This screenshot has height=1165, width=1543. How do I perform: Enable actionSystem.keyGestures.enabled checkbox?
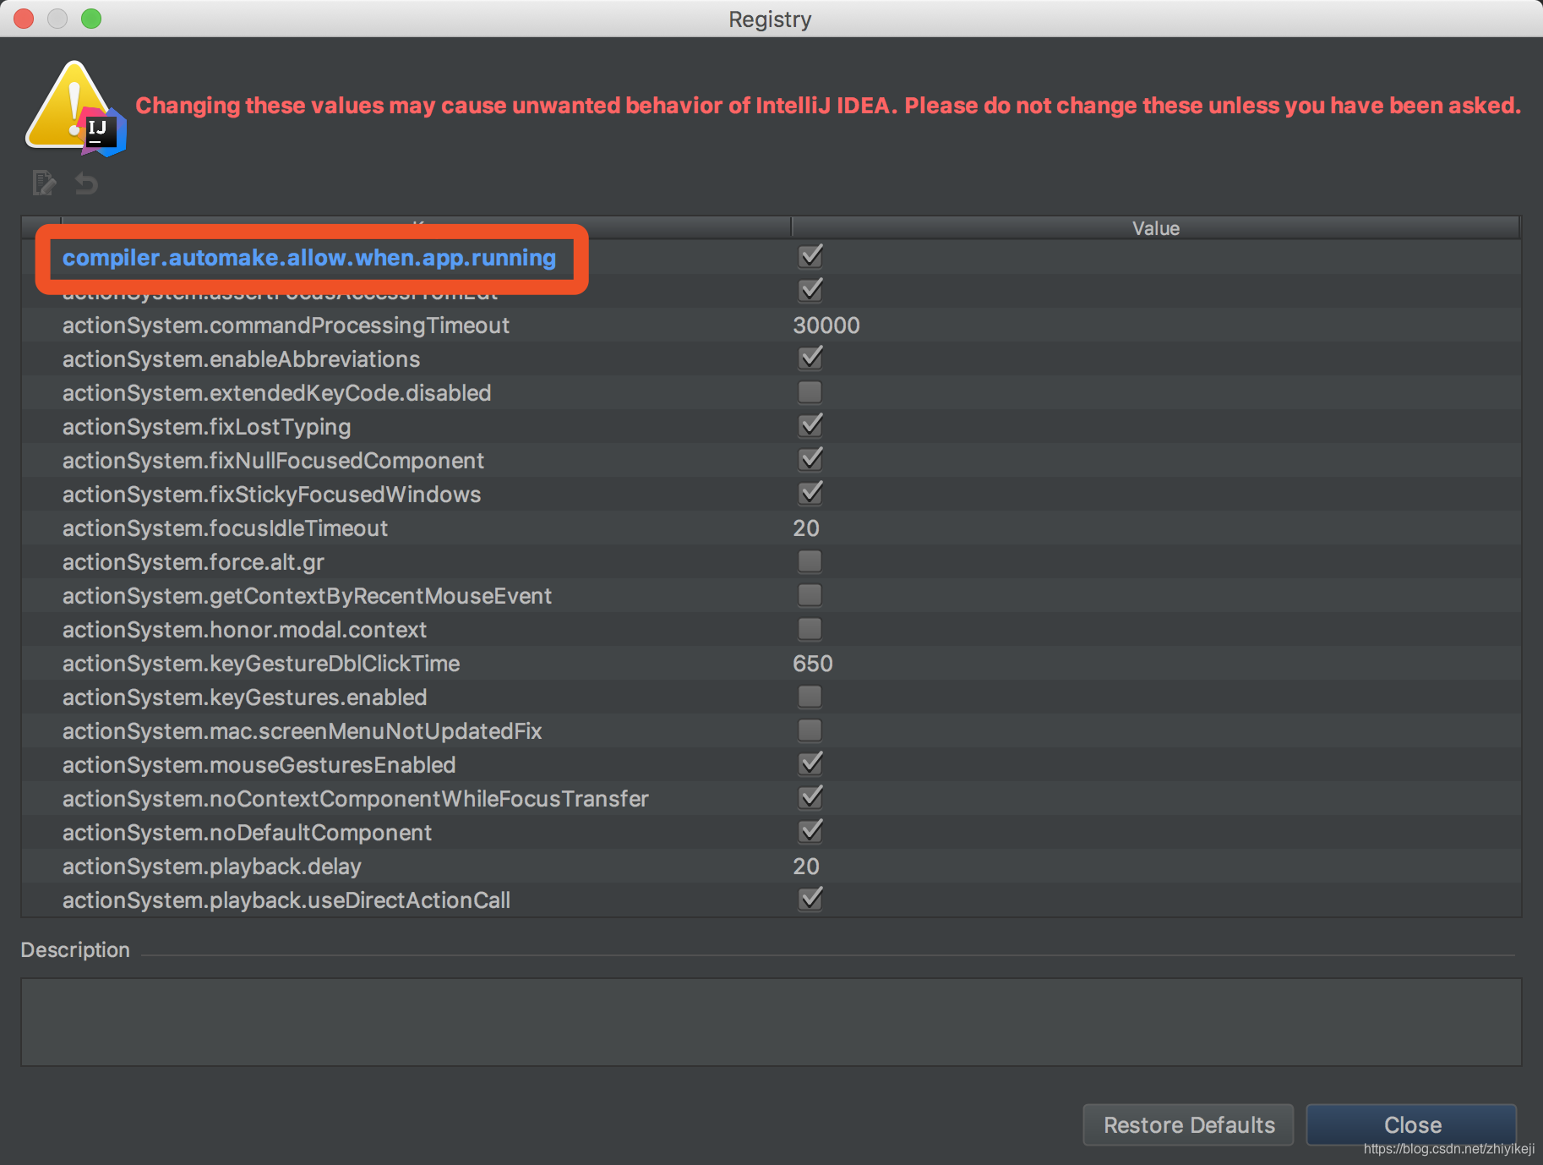(x=810, y=697)
